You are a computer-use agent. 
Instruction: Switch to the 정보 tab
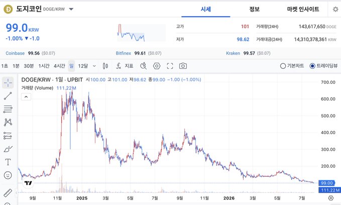click(254, 9)
